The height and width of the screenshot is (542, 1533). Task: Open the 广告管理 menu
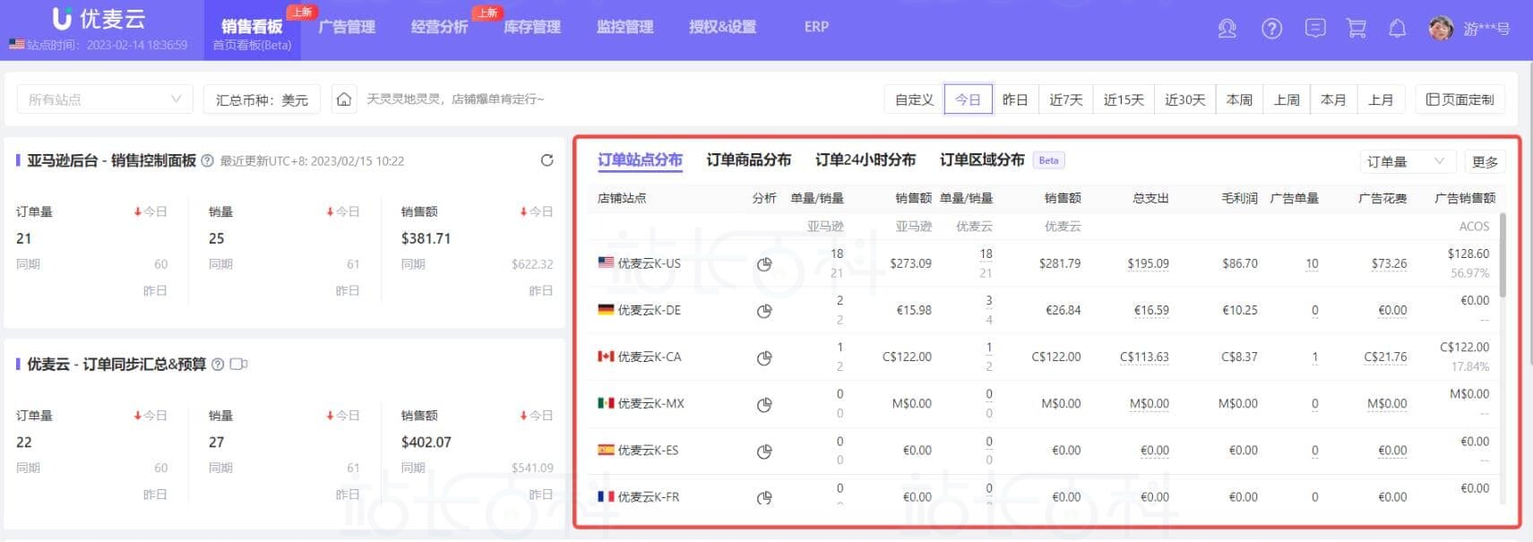pyautogui.click(x=347, y=27)
